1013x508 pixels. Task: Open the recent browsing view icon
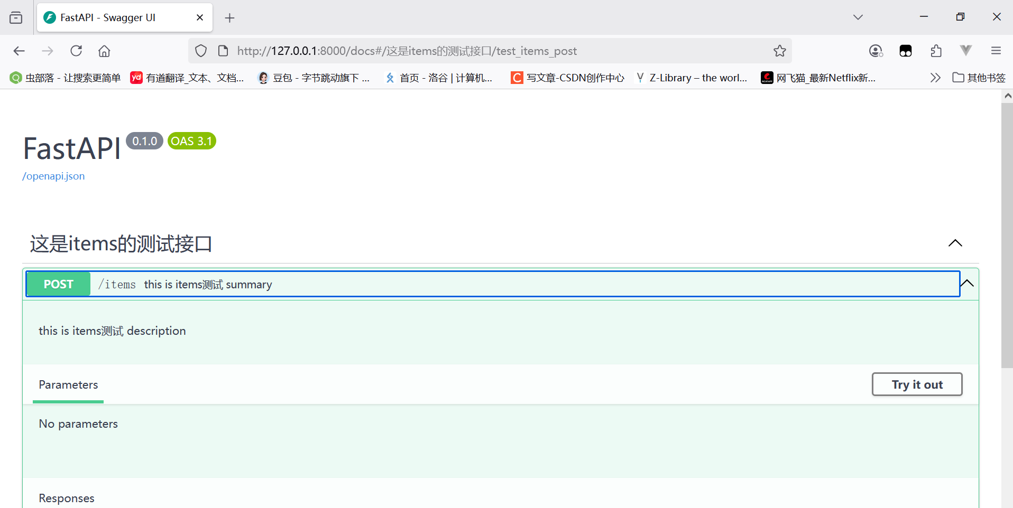click(x=16, y=17)
